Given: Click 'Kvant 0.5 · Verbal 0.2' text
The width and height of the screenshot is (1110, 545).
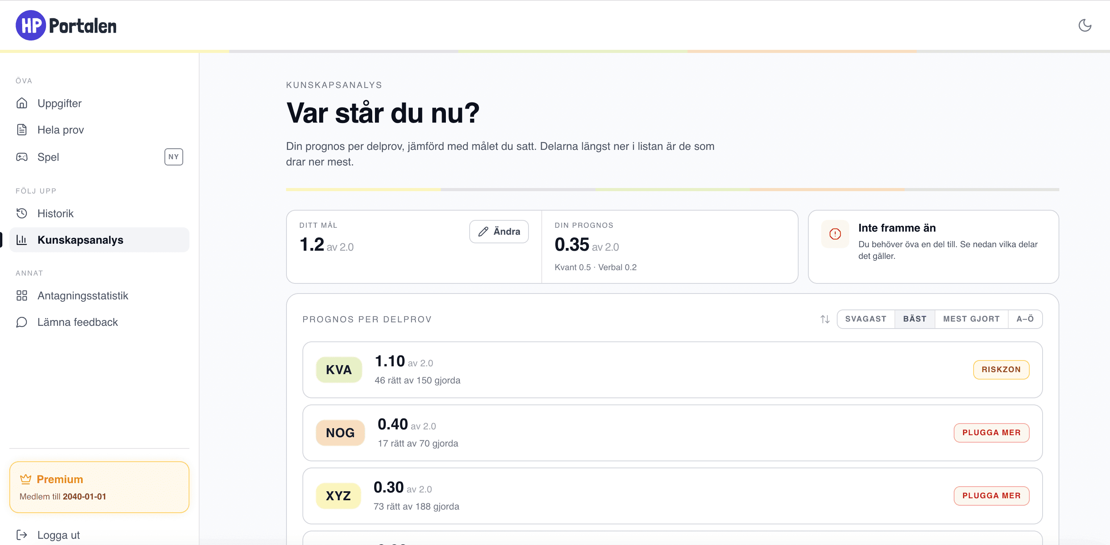Looking at the screenshot, I should coord(596,267).
